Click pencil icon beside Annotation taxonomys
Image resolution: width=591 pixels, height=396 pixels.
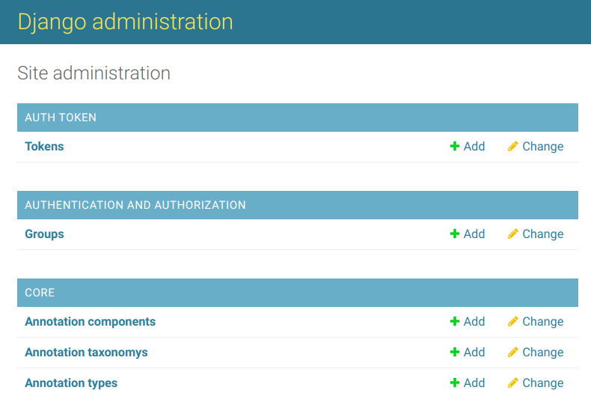(x=512, y=353)
